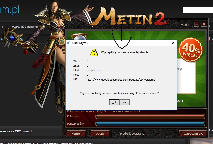Click Prędkość pobierania label
Viewport: 213px width, 144px height.
133,134
